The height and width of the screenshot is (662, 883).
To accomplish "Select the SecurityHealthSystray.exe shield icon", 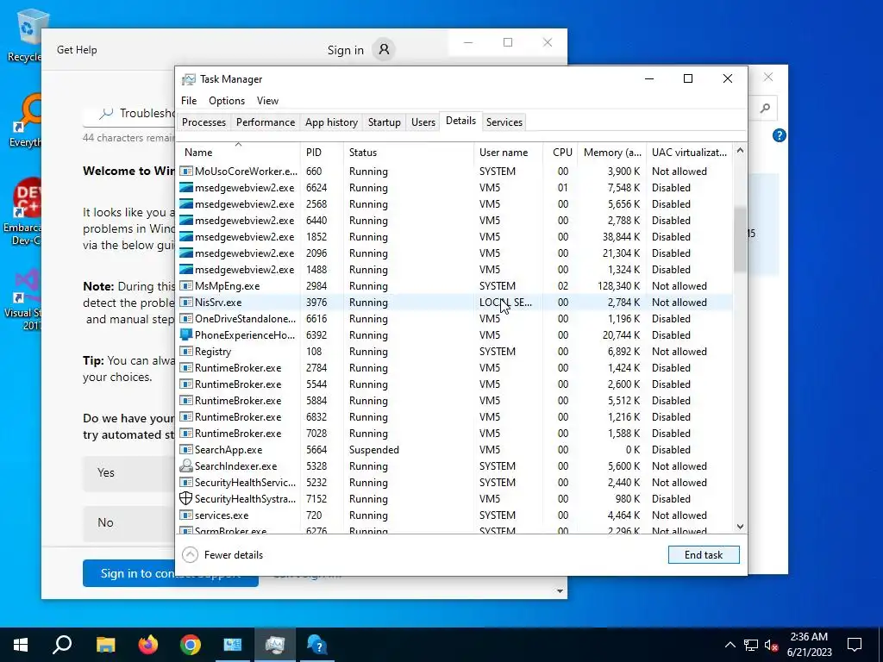I will click(186, 499).
